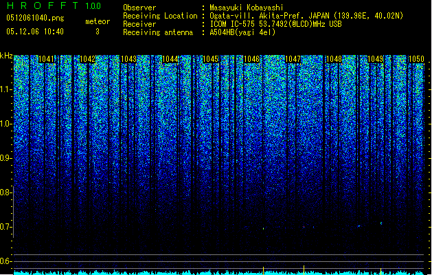432x275 pixels.
Task: Click the yellow meteor tick below 1049
Action: click(x=380, y=271)
